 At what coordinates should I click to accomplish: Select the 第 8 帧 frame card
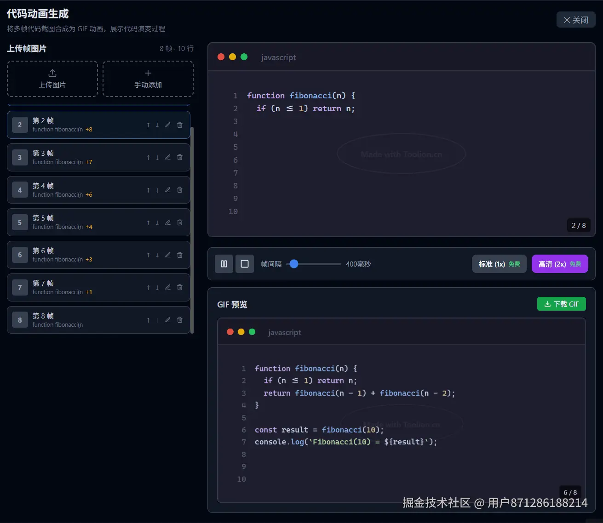coord(98,320)
